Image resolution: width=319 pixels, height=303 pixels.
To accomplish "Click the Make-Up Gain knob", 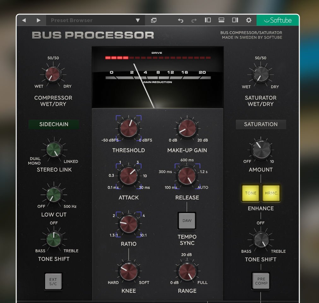I will (187, 128).
